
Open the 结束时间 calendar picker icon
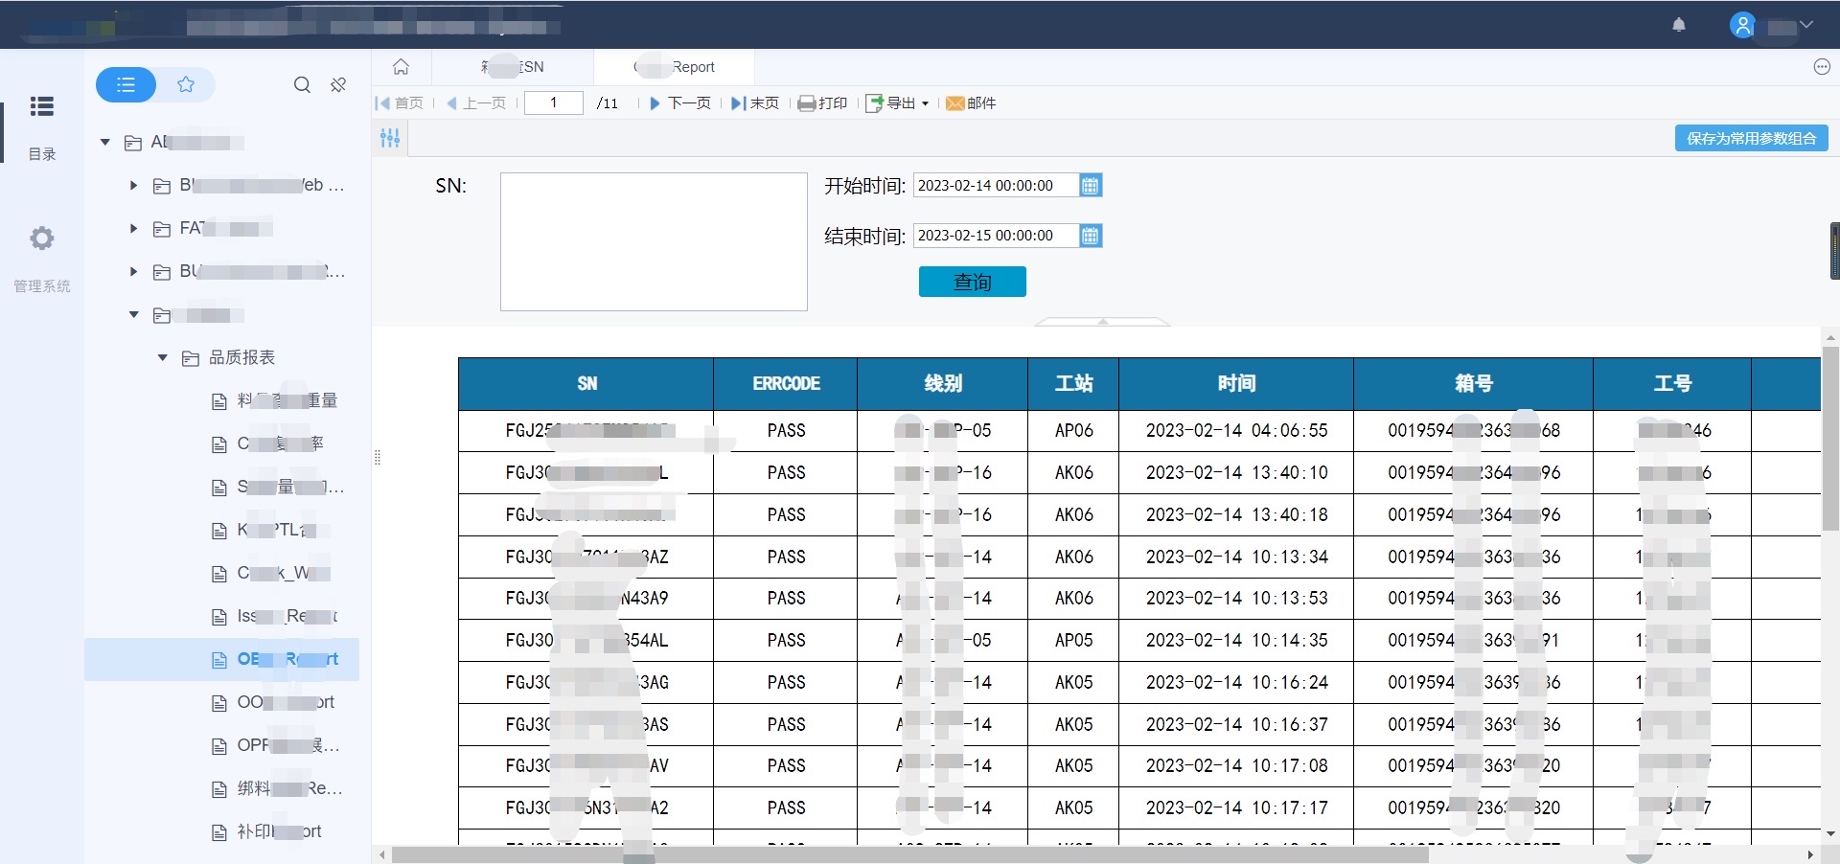(1090, 236)
